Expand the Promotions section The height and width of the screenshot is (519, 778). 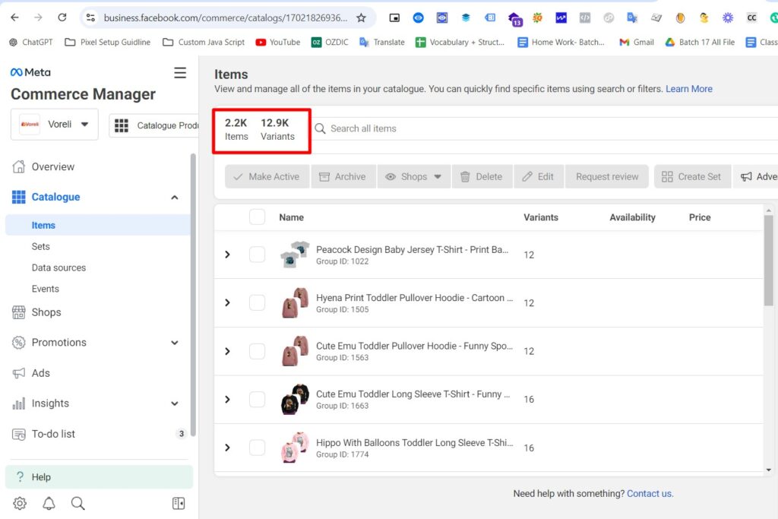(x=175, y=343)
